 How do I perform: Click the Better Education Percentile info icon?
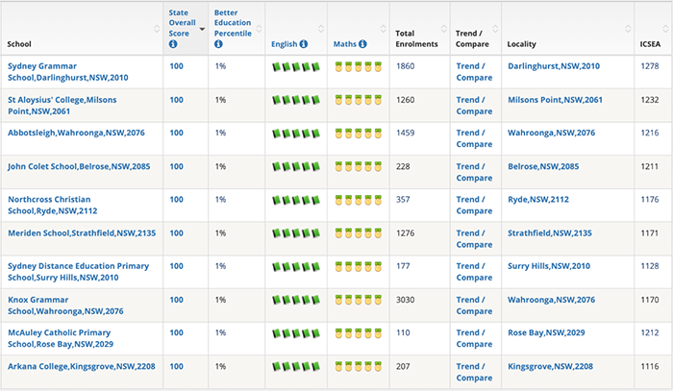218,44
